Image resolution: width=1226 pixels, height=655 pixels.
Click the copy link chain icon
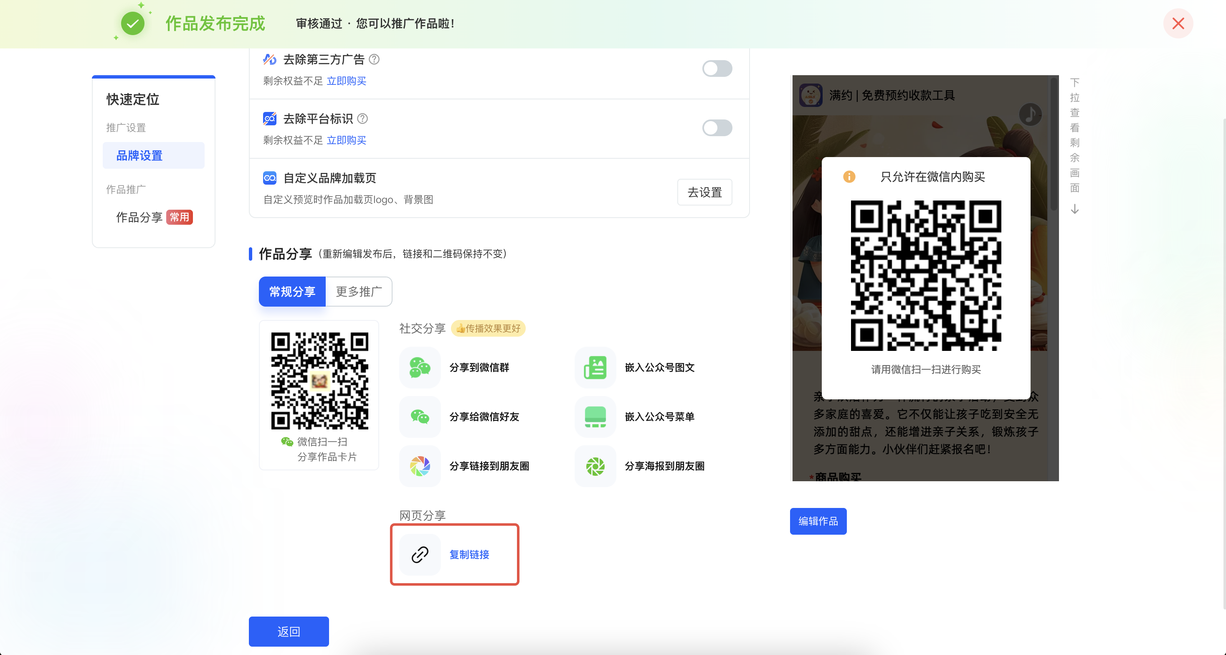[420, 555]
